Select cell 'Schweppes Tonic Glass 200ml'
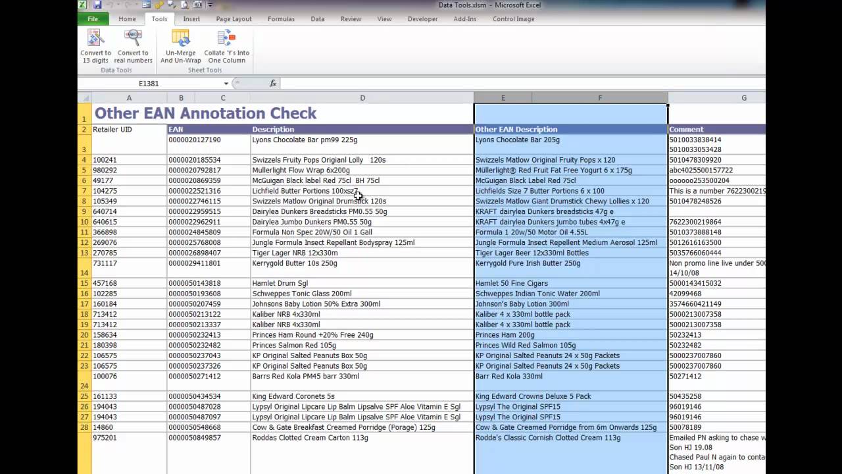 (362, 294)
